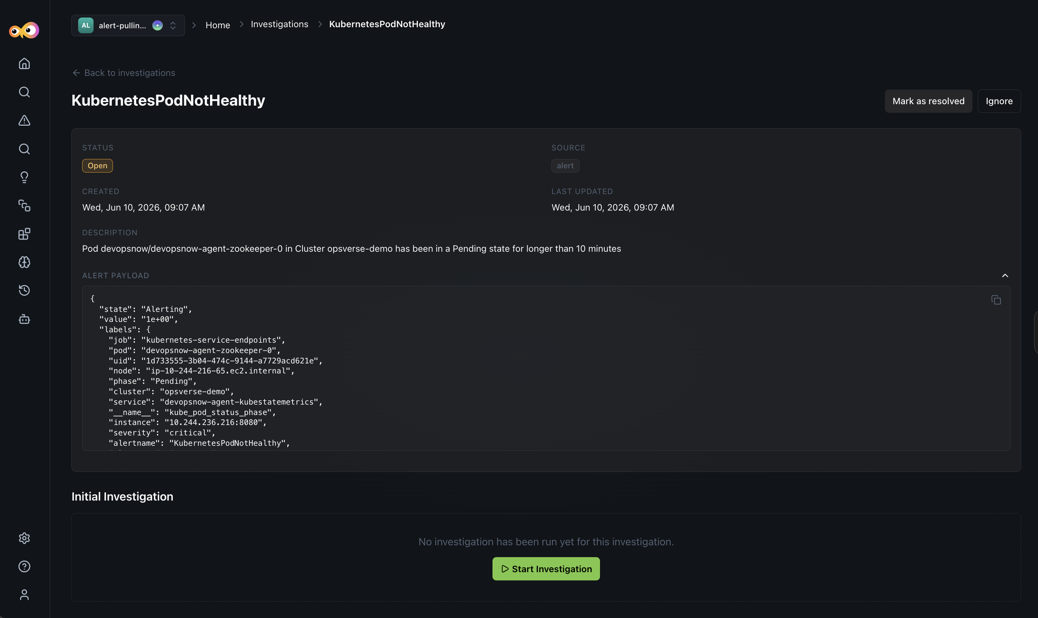
Task: Click the Initial Investigation heading
Action: [x=122, y=496]
